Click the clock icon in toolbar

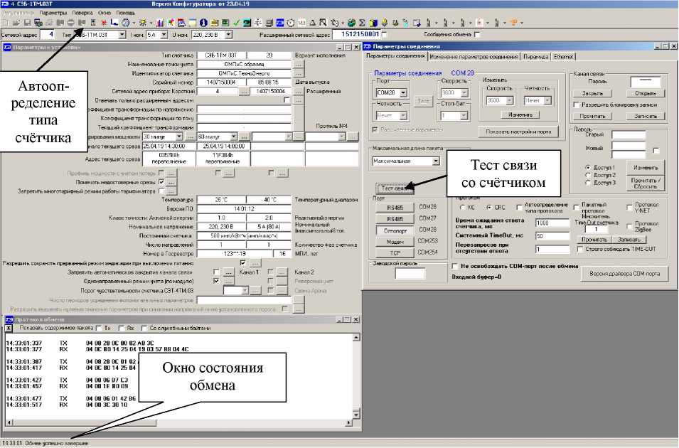click(292, 23)
